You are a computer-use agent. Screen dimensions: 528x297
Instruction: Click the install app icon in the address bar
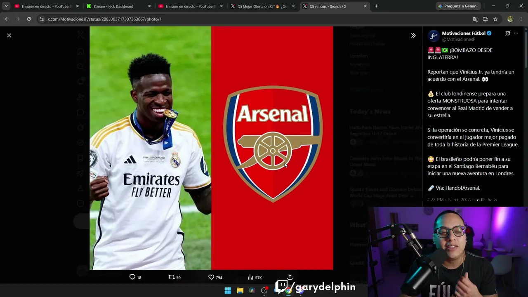[x=485, y=19]
